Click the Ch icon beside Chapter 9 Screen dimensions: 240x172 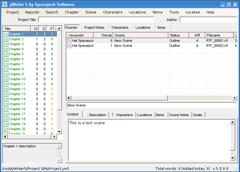[x=6, y=74]
